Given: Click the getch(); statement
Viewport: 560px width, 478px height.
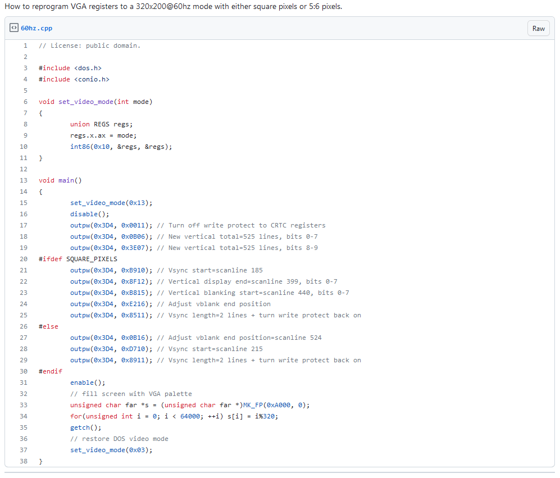Looking at the screenshot, I should click(85, 427).
